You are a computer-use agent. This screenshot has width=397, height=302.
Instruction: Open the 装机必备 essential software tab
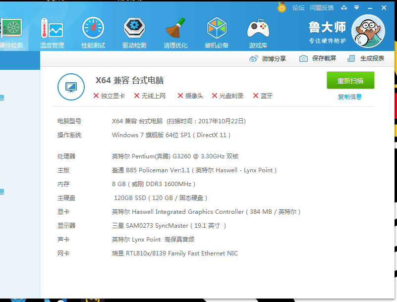[217, 33]
